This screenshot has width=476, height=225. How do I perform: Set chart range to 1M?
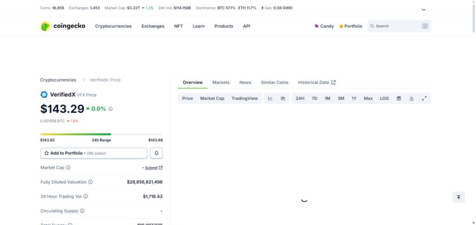coord(327,98)
